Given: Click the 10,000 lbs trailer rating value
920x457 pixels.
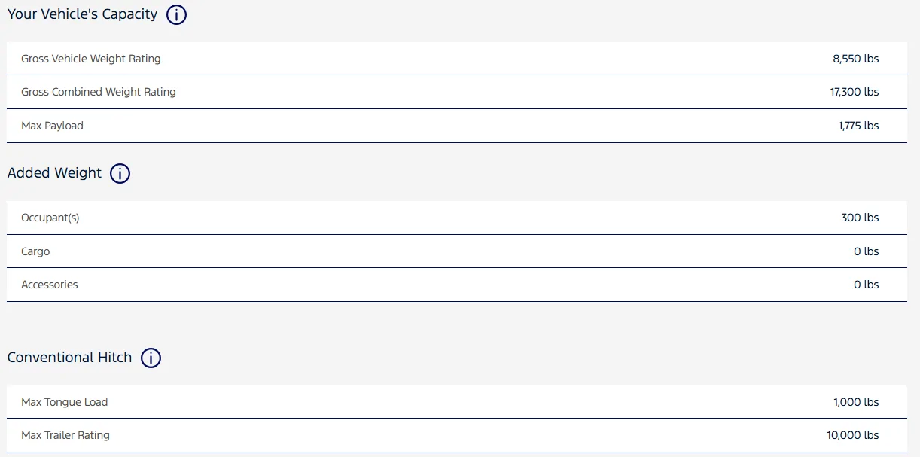Looking at the screenshot, I should [x=853, y=435].
